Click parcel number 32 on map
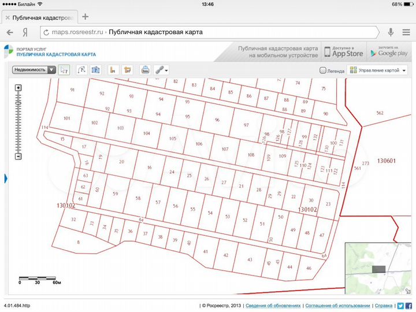This screenshot has height=312, width=416. [x=73, y=220]
